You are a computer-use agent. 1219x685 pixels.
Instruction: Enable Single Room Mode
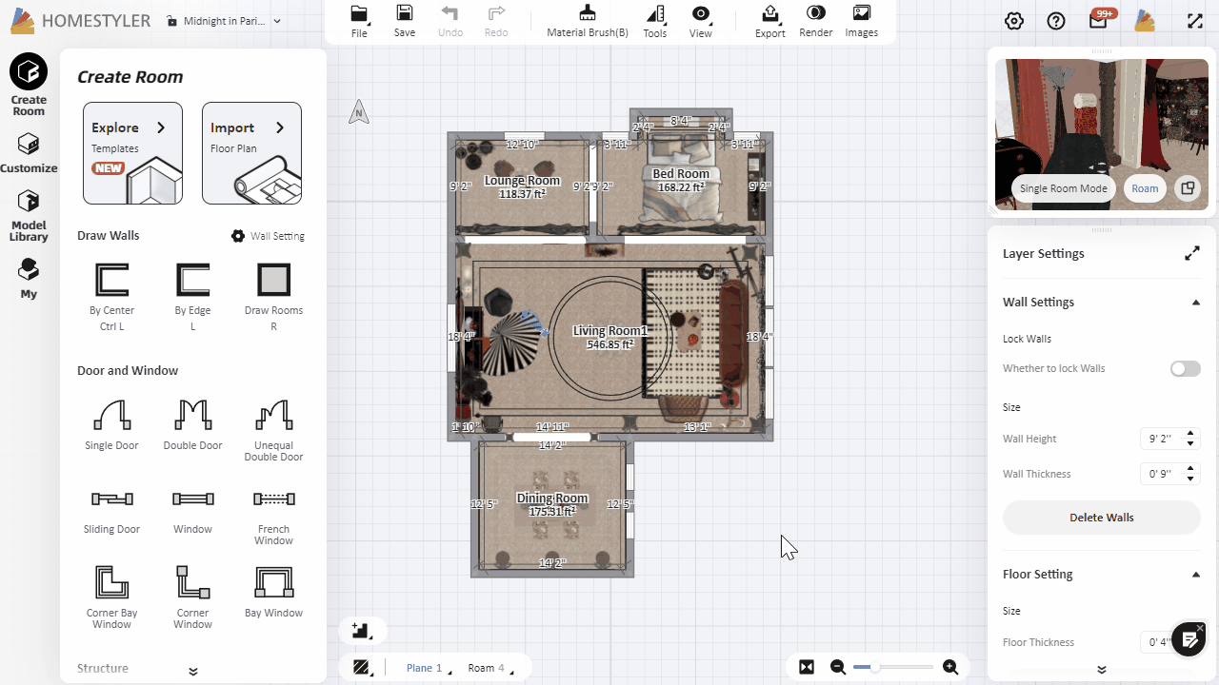pyautogui.click(x=1063, y=188)
